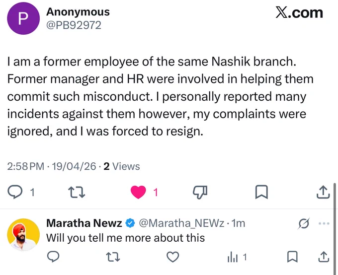Click the Maratha Newz display name
Viewport: 338px width, 275px height.
click(84, 223)
